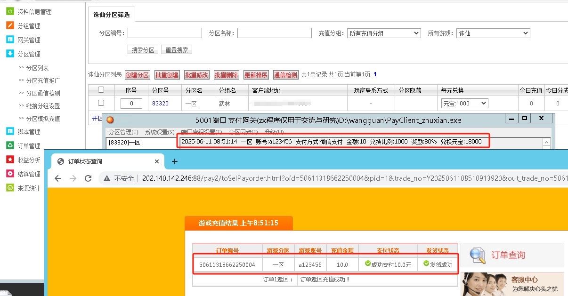
Task: Go back in the browser
Action: tap(58, 178)
